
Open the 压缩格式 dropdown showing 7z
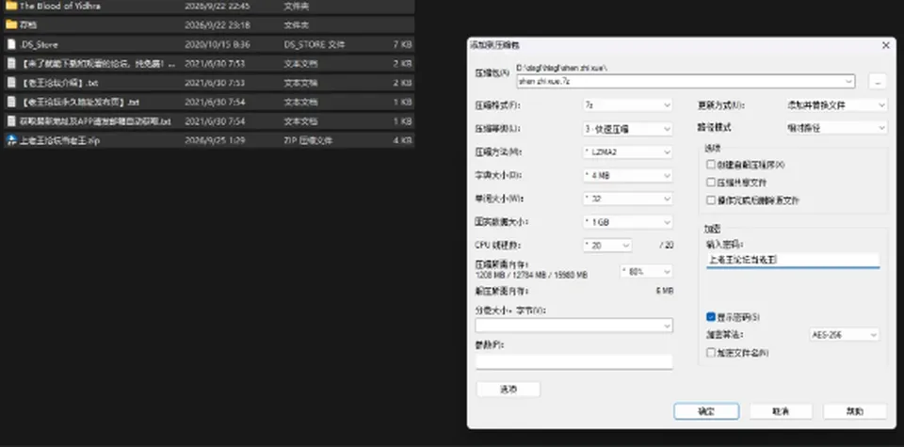pyautogui.click(x=627, y=105)
